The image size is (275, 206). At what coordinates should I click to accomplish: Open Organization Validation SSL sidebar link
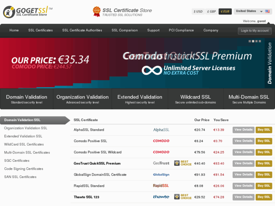click(26, 128)
